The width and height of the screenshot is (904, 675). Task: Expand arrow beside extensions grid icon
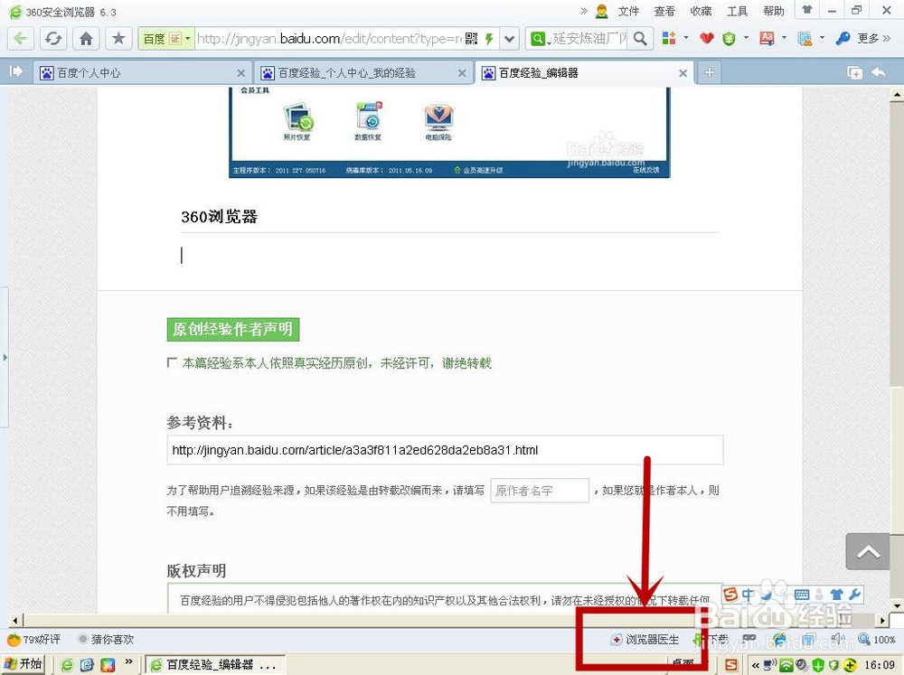pyautogui.click(x=686, y=38)
